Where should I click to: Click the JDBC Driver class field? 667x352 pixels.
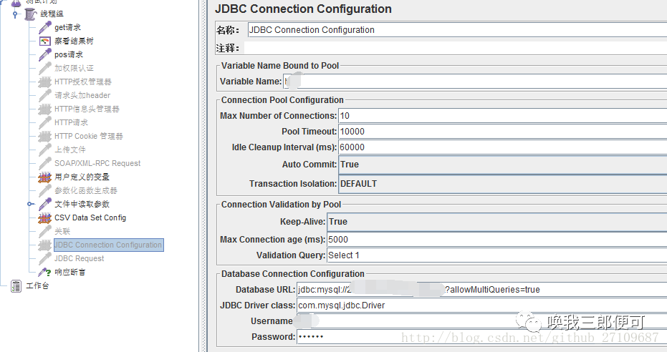[480, 305]
